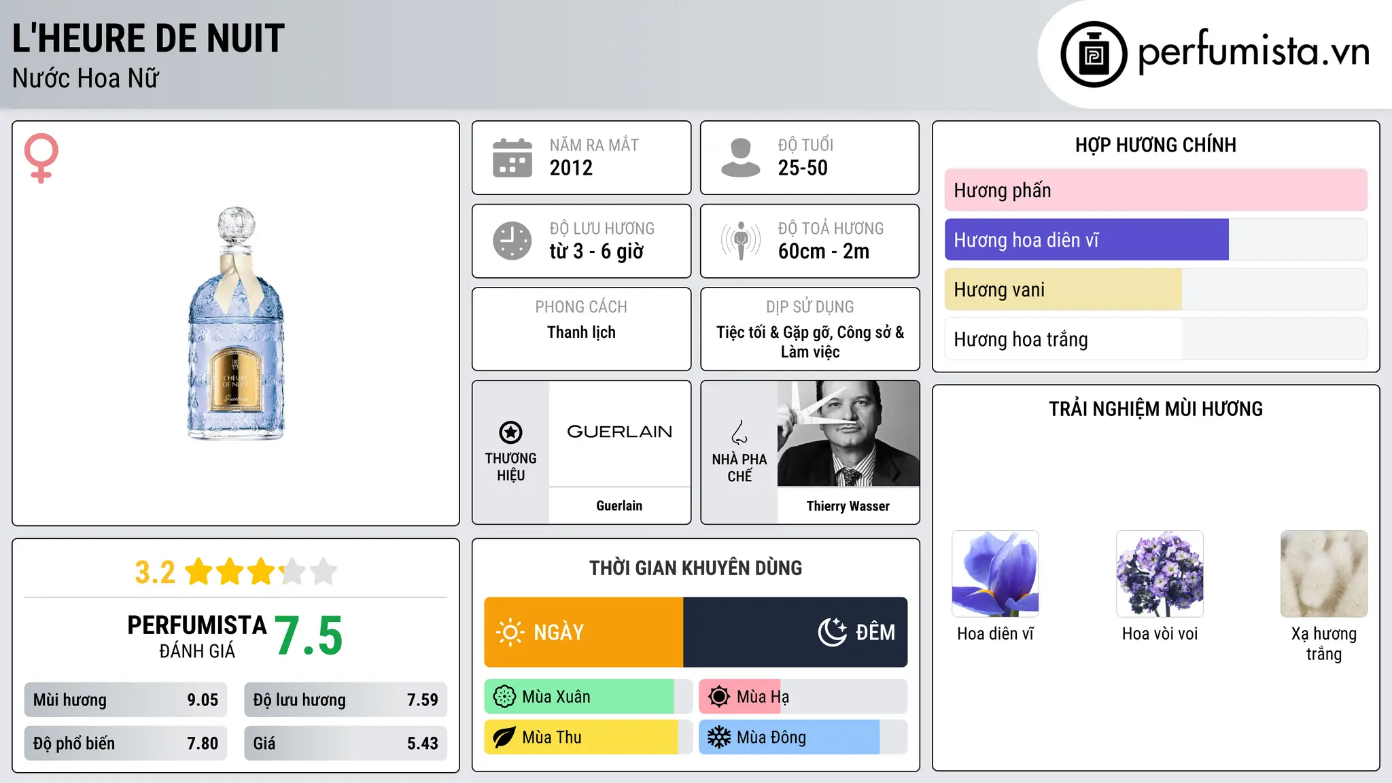Click the Mùi hương 9.05 score box
The height and width of the screenshot is (783, 1392).
(x=126, y=700)
